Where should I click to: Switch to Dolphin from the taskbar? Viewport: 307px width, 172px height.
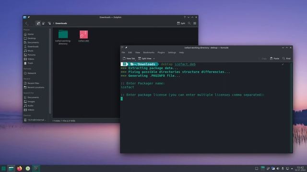point(11,169)
